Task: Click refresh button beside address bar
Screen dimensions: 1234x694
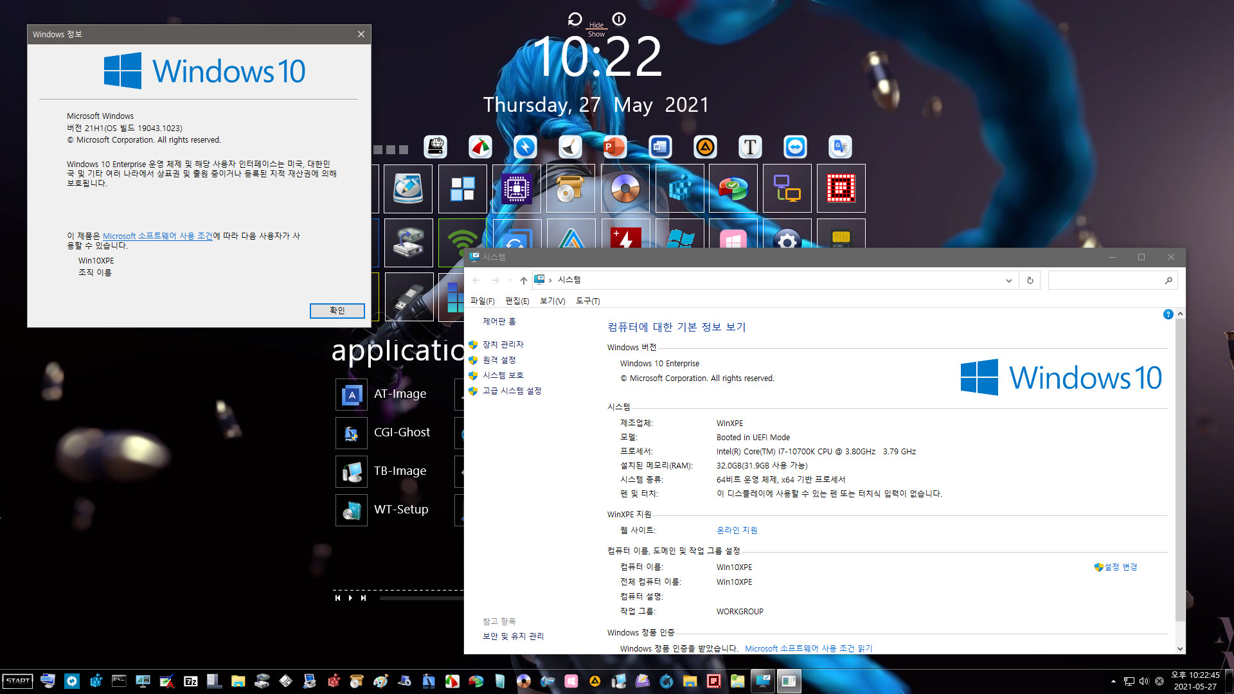Action: (x=1030, y=280)
